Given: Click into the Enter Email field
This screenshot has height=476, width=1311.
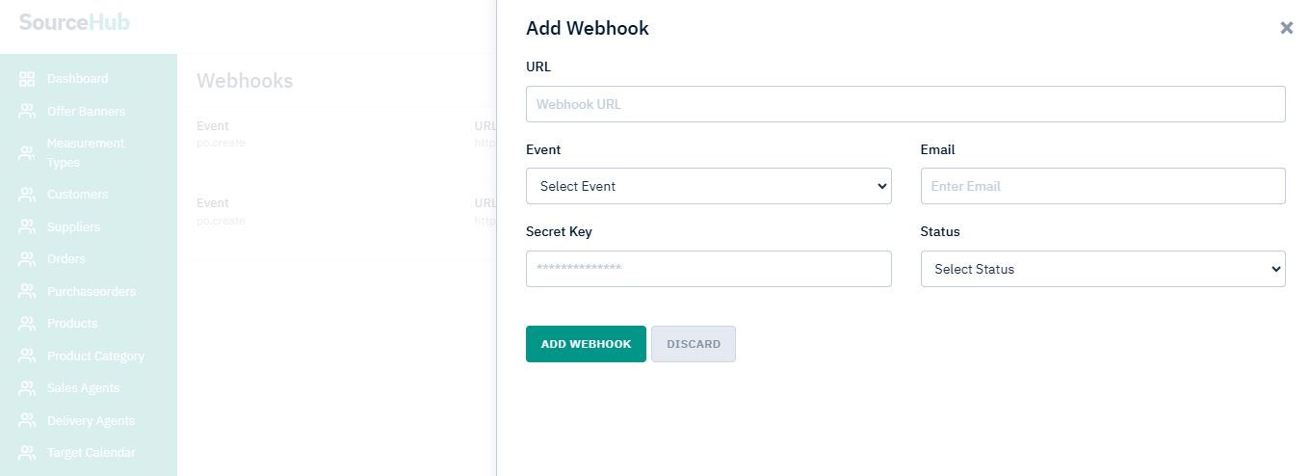Looking at the screenshot, I should [x=1102, y=186].
